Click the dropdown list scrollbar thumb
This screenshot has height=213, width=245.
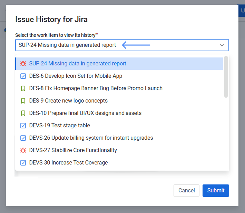click(226, 77)
